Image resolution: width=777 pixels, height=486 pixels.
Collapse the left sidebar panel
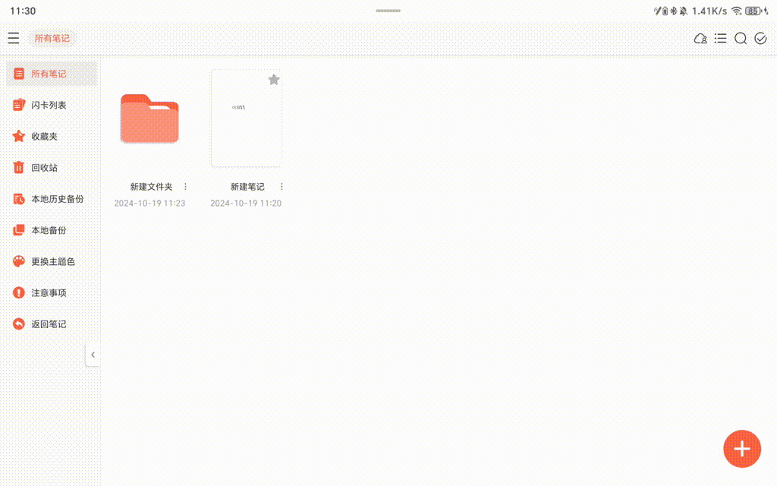(93, 355)
